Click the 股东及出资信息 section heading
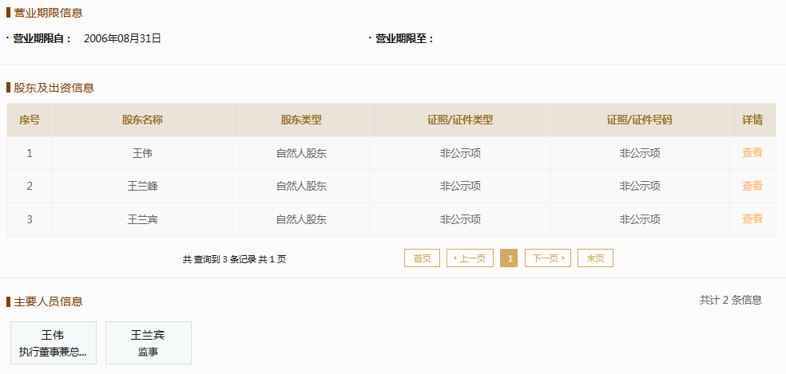The width and height of the screenshot is (786, 374). pos(54,89)
